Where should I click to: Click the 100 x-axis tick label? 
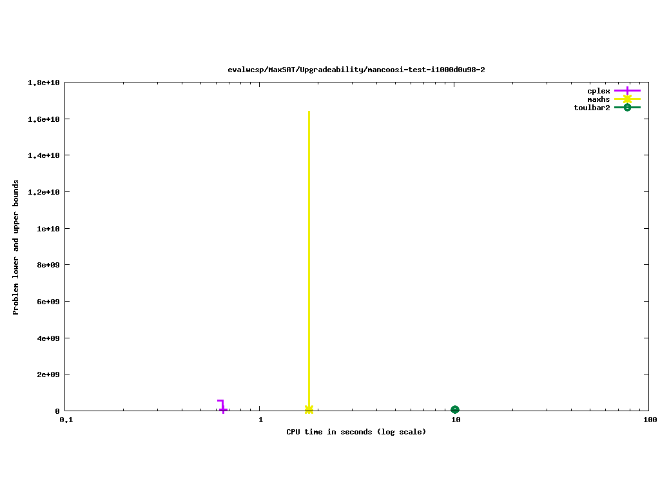pos(649,420)
